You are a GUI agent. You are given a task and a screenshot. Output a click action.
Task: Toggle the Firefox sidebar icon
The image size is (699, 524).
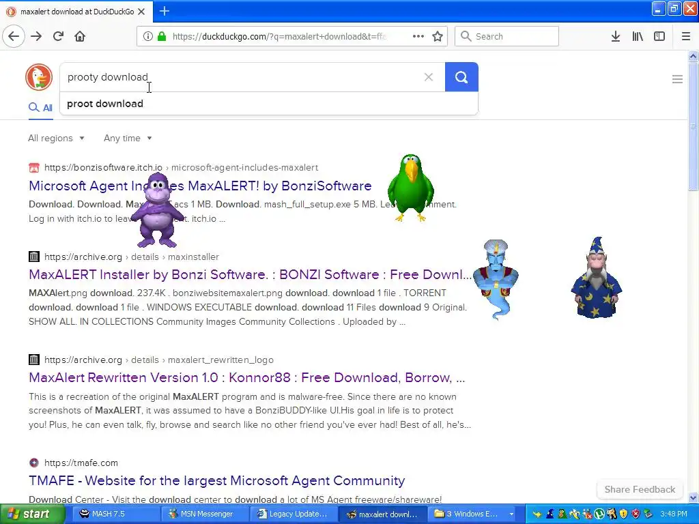659,36
